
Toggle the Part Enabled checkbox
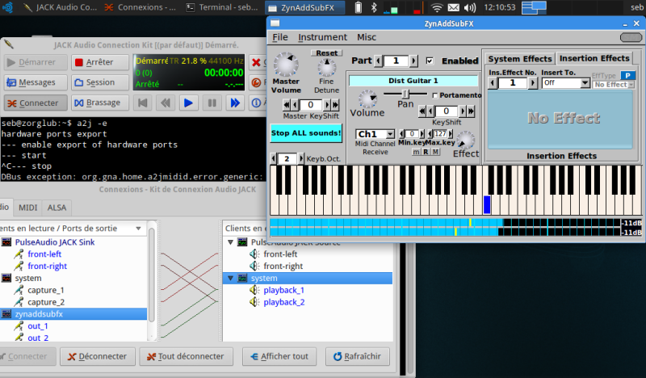coord(430,61)
